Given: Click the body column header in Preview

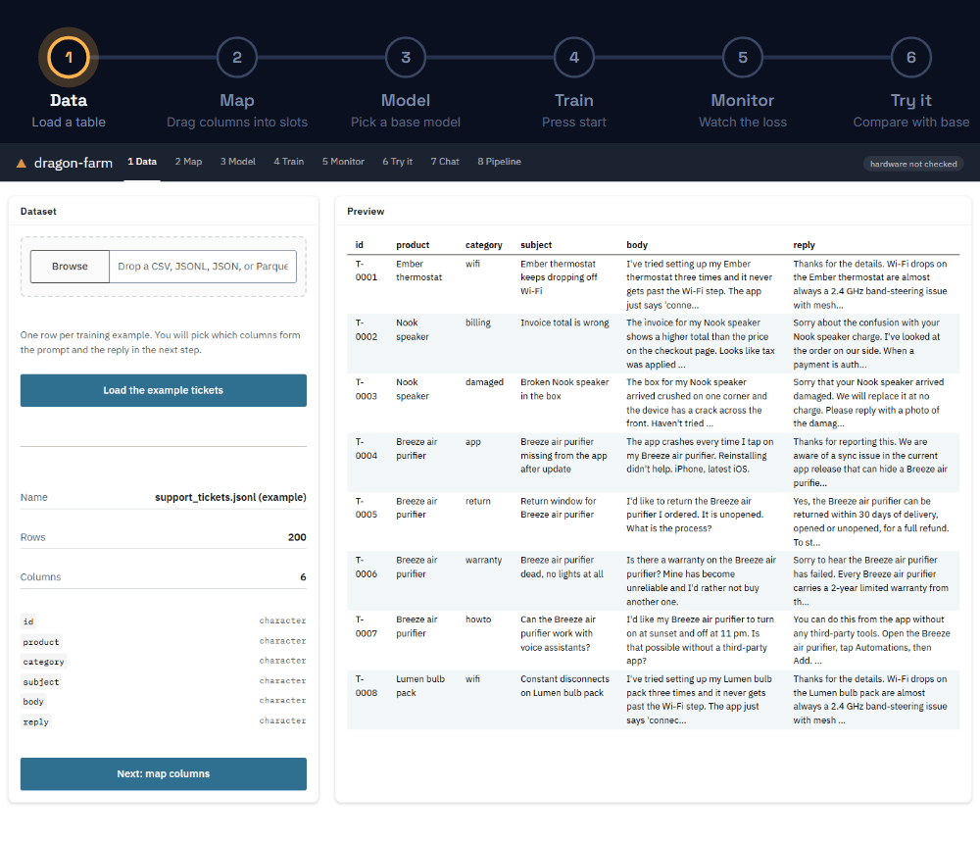Looking at the screenshot, I should click(637, 245).
